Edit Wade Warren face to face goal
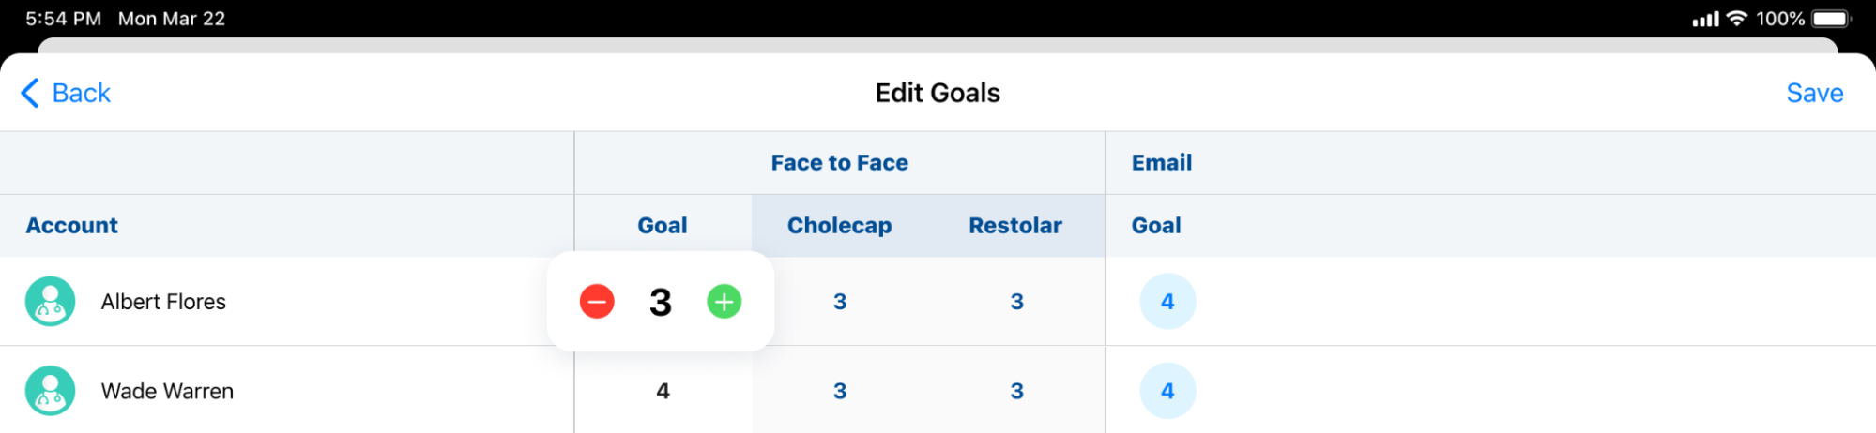The height and width of the screenshot is (433, 1876). point(663,391)
